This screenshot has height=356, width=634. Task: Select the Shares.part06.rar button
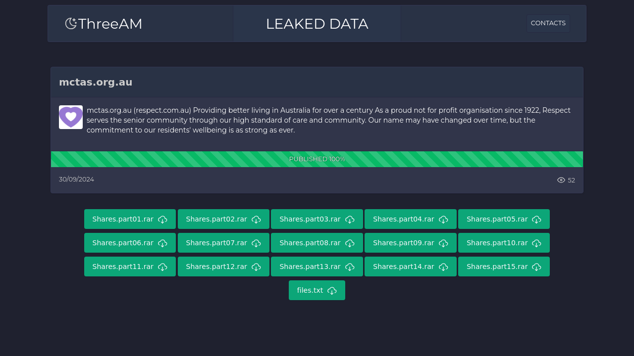tap(130, 243)
